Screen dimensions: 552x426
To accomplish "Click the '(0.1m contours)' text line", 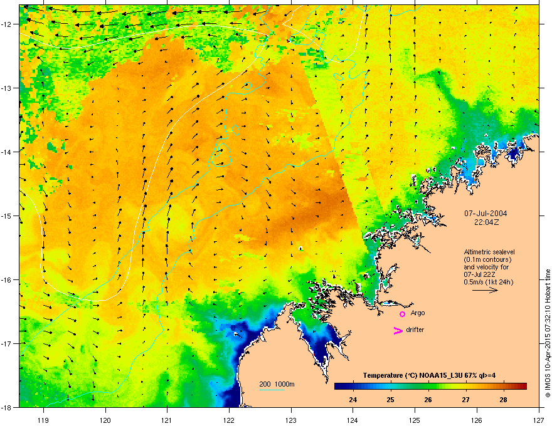I will 487,260.
